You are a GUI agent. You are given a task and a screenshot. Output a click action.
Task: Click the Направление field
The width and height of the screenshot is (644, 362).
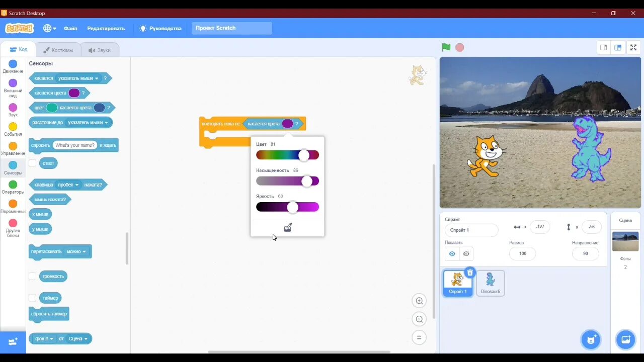tap(585, 253)
